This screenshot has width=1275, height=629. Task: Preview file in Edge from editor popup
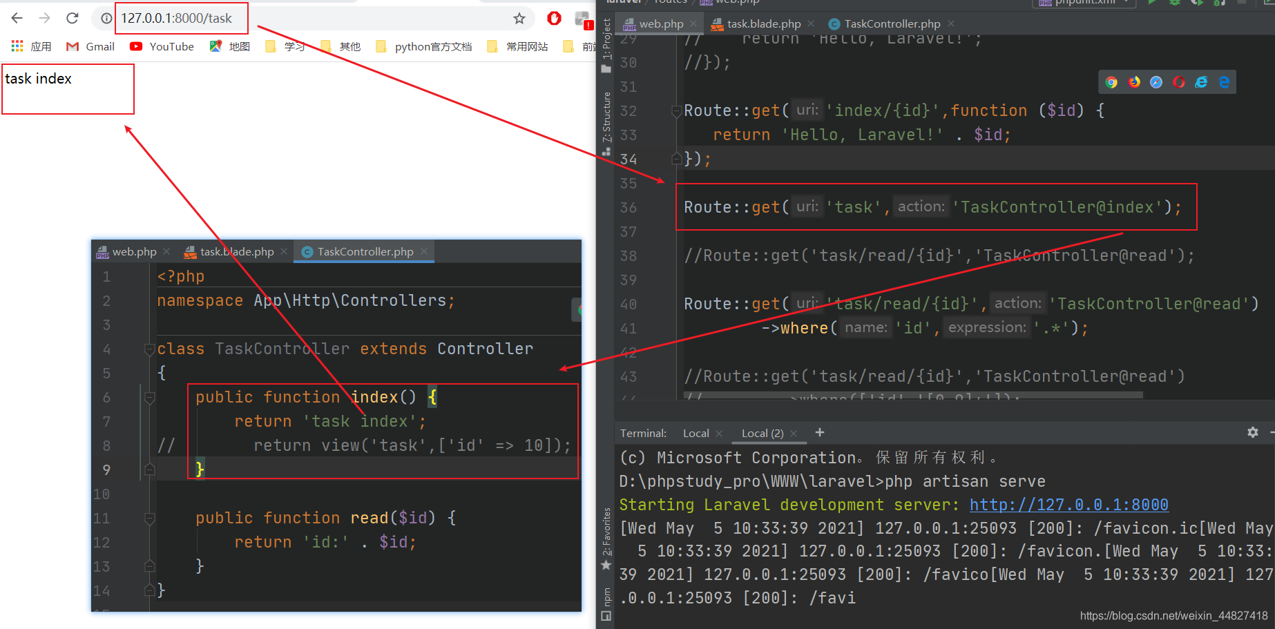(1225, 82)
